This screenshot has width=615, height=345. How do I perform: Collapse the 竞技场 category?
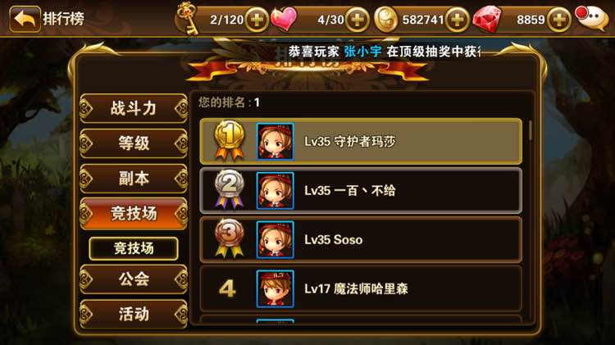pyautogui.click(x=134, y=213)
